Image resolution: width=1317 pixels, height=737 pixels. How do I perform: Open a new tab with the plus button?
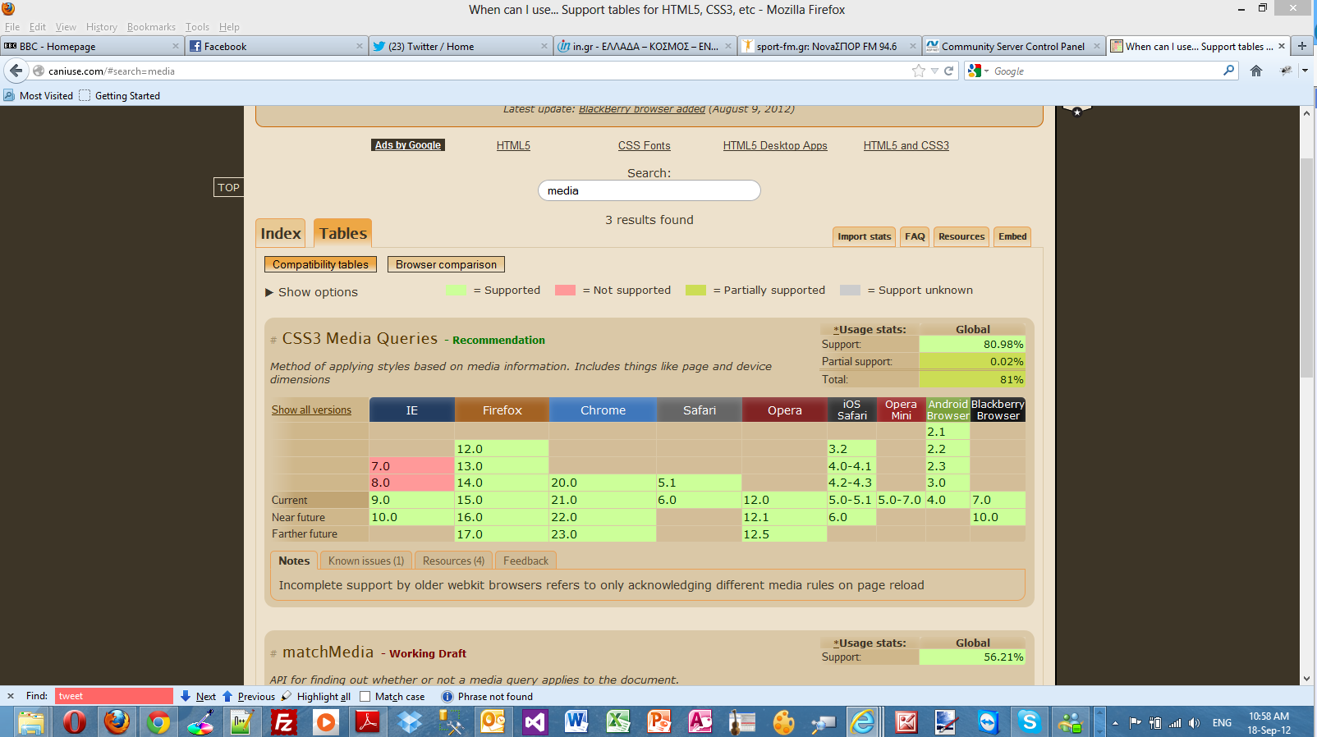1301,46
